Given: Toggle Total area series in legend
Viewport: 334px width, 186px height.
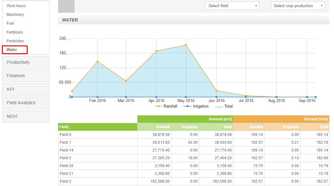Looking at the screenshot, I should pyautogui.click(x=224, y=106).
